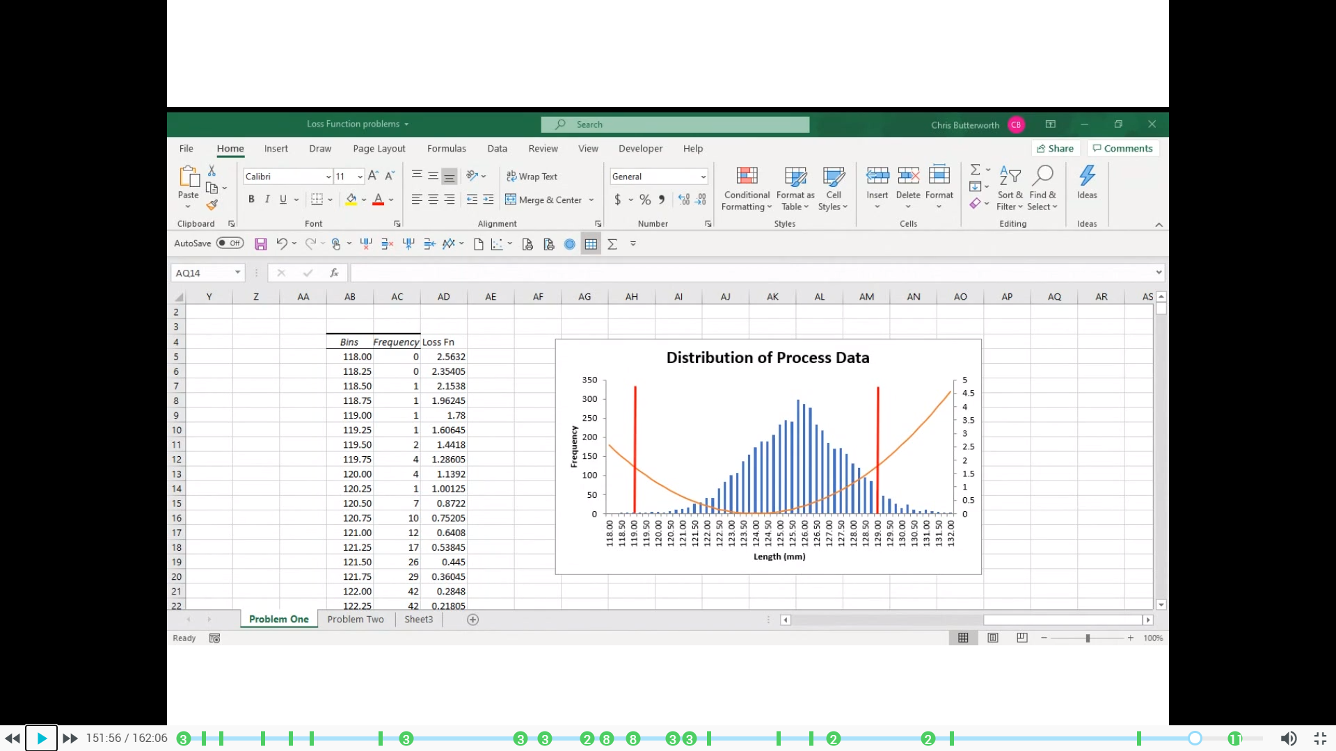1336x751 pixels.
Task: Open the font size dropdown
Action: [x=360, y=177]
